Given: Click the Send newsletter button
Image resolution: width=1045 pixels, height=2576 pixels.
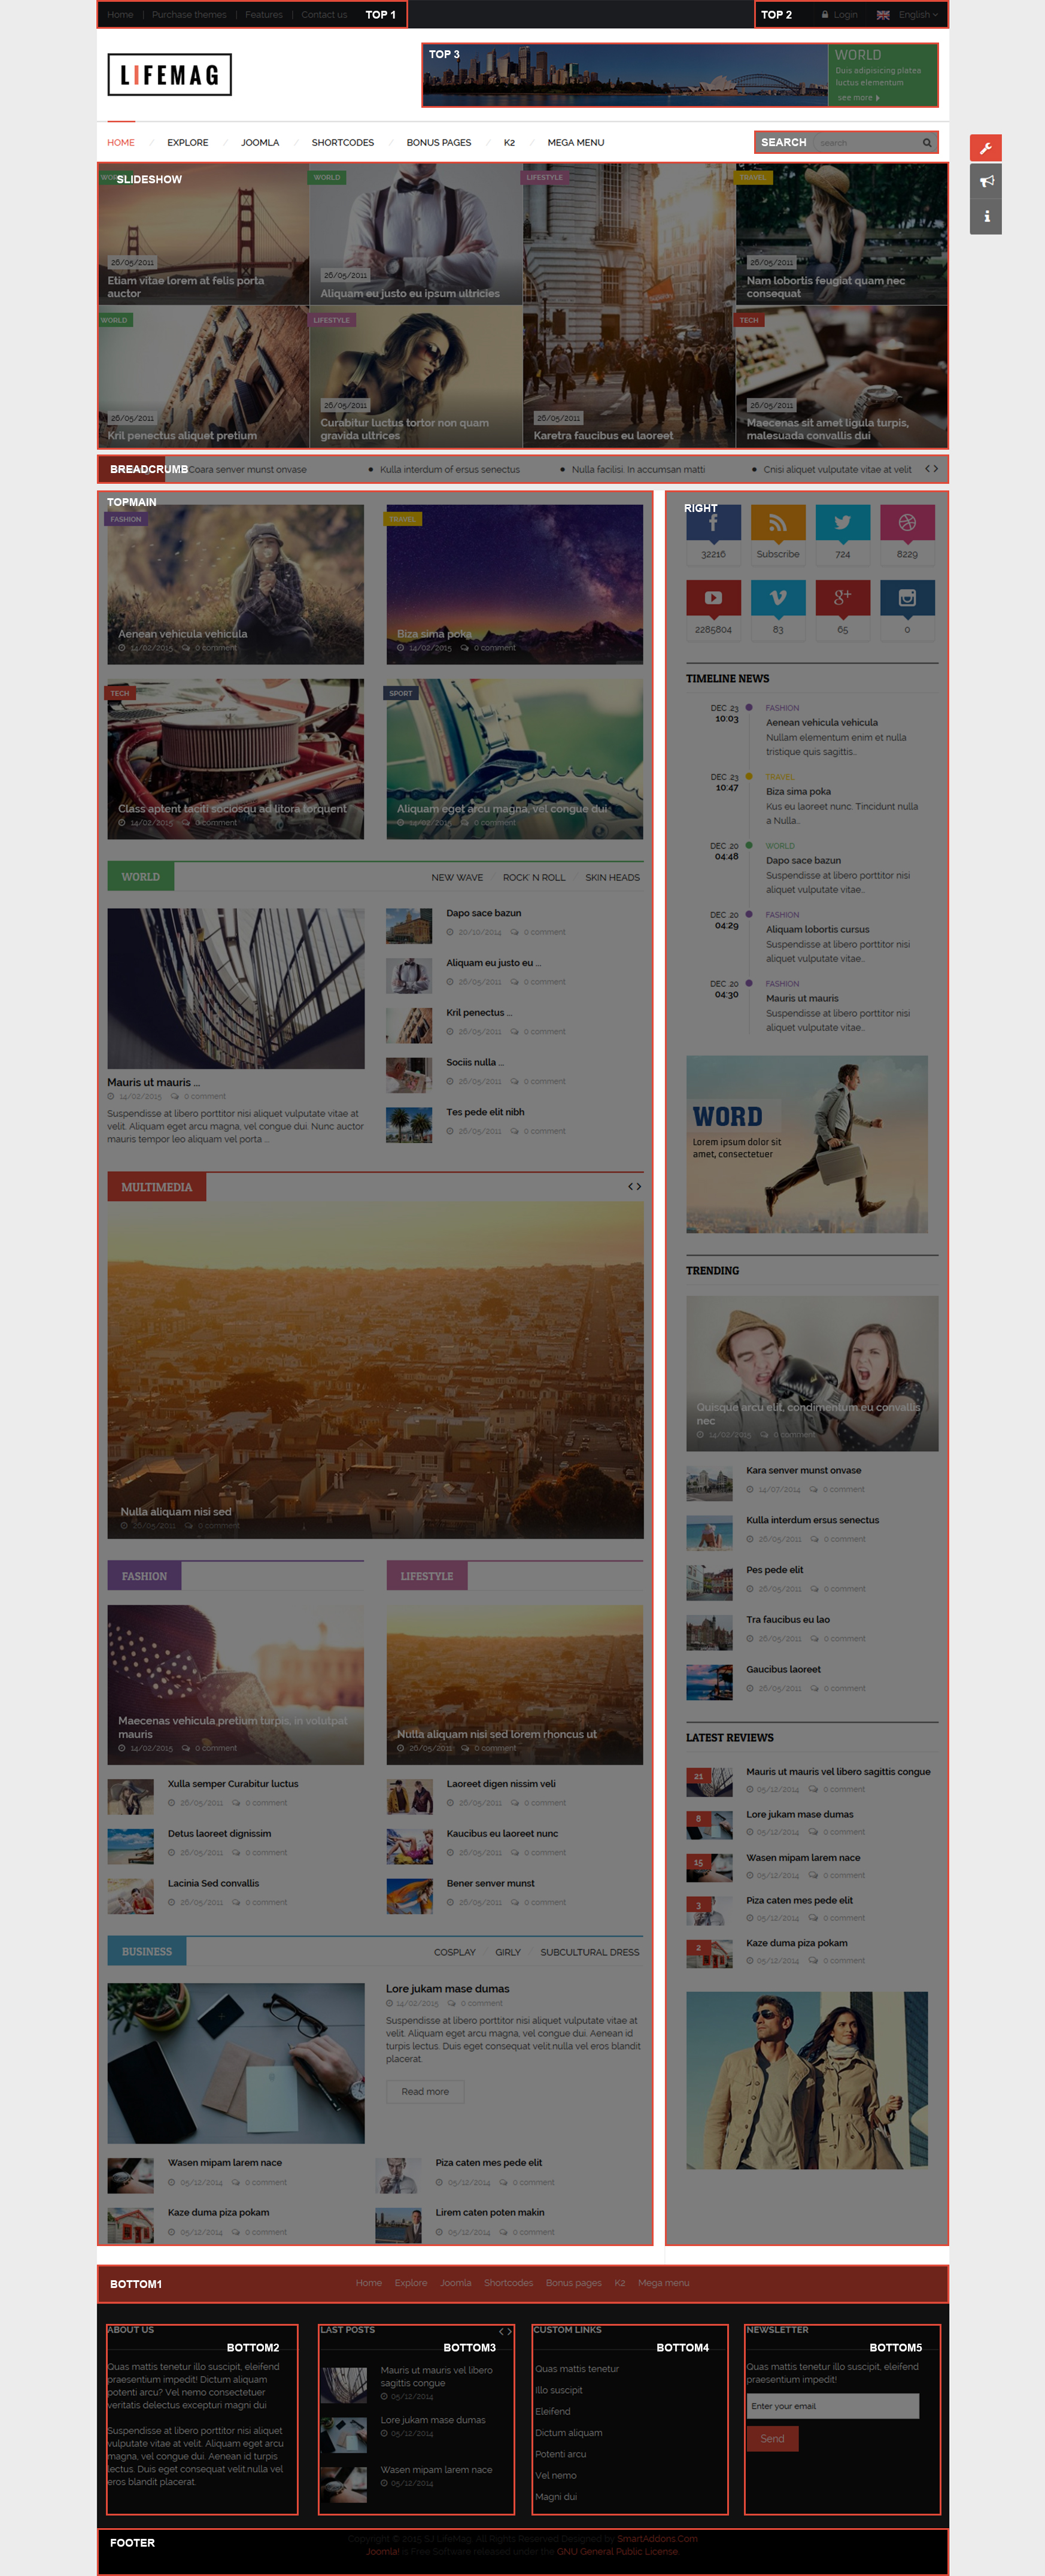Looking at the screenshot, I should coord(772,2438).
